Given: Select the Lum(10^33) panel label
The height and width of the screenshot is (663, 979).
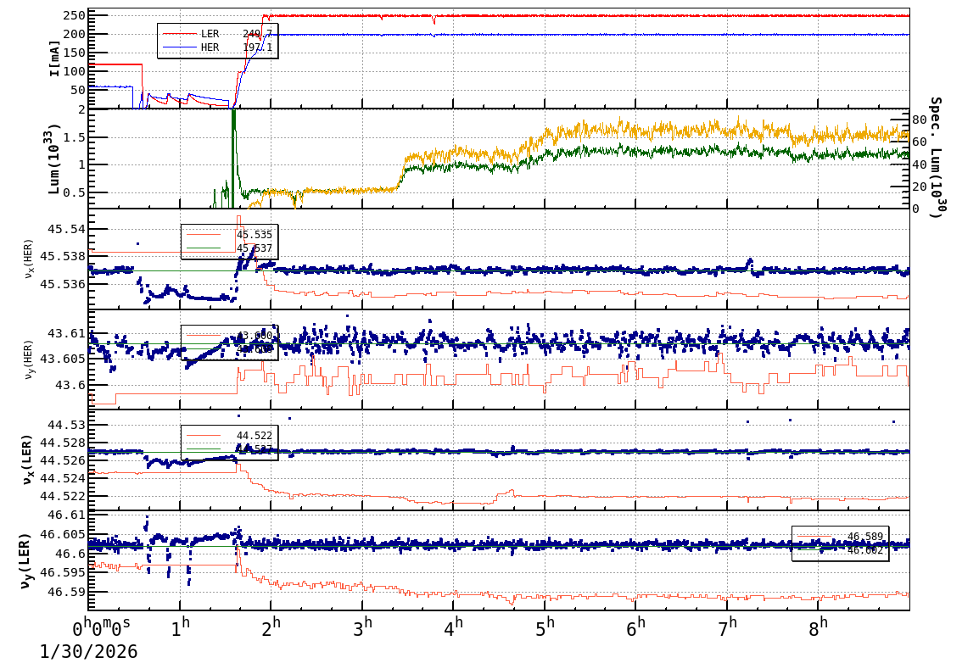Looking at the screenshot, I should pos(53,157).
